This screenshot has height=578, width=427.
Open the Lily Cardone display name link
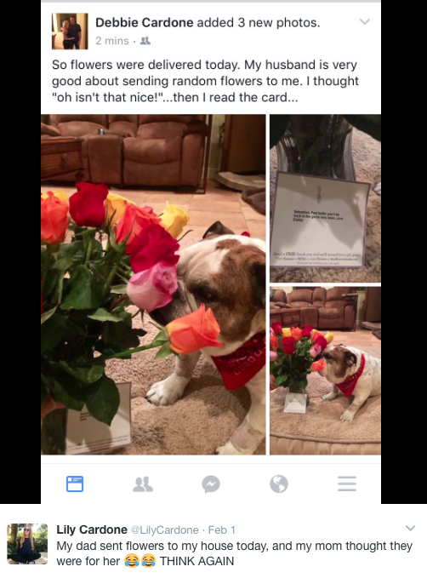tap(92, 529)
